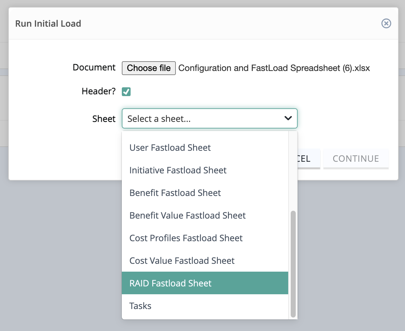Click the Document field label
Image resolution: width=405 pixels, height=331 pixels.
[x=94, y=68]
